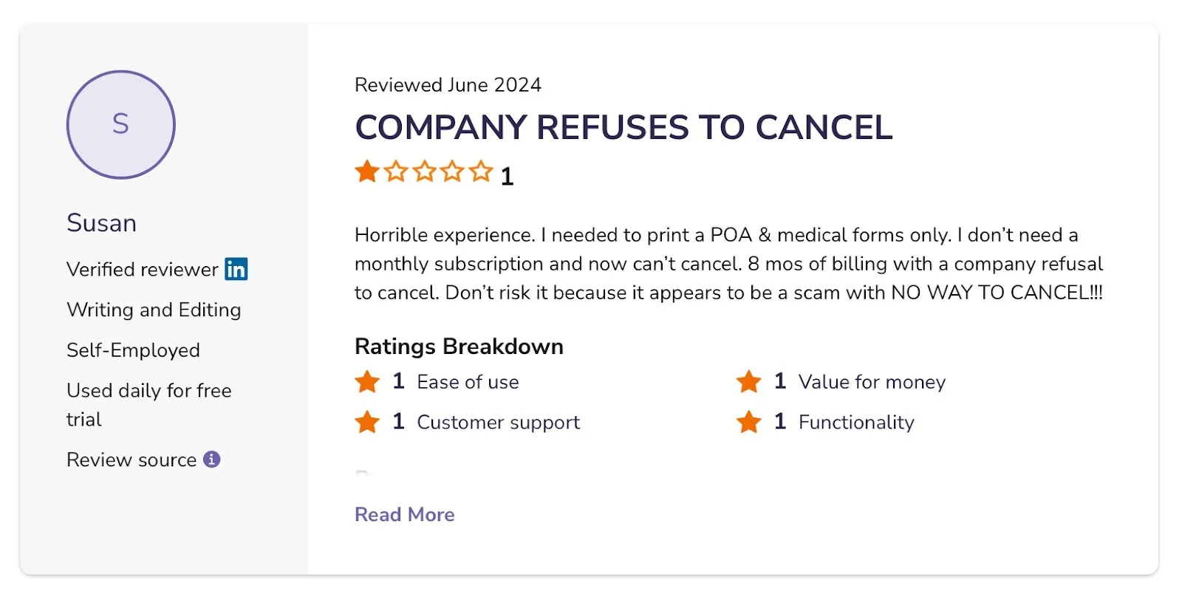Viewport: 1182px width, 589px height.
Task: Select the star icon next to Functionality
Action: 749,421
